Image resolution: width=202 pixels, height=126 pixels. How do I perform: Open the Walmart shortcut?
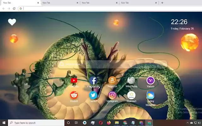131,95
